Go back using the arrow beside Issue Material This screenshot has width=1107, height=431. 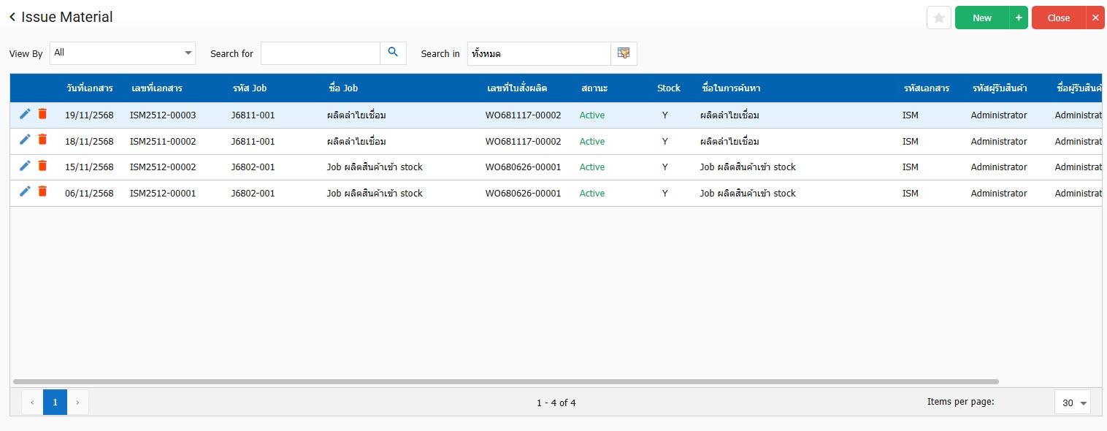coord(12,17)
